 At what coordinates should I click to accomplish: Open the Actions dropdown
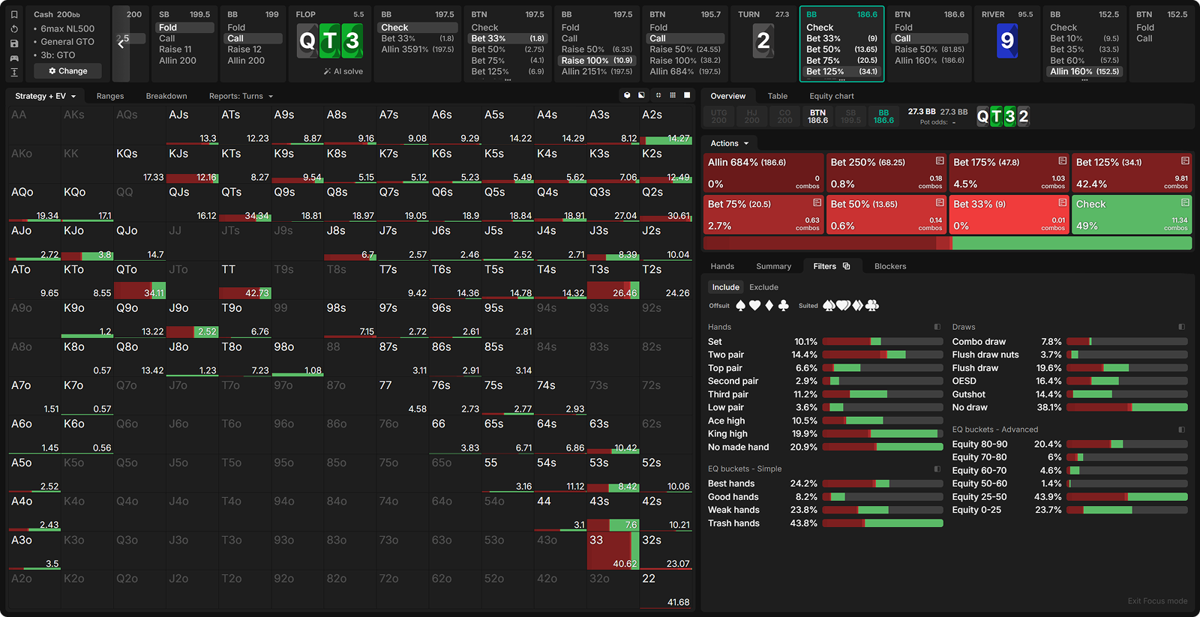(x=730, y=143)
